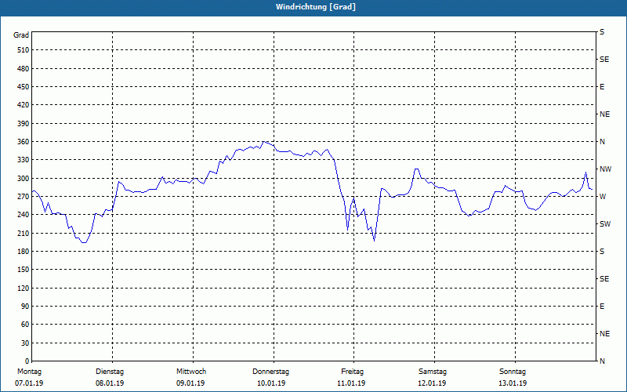Screen dimensions: 627x392
Task: Select the date 08.01.19
Action: (110, 383)
